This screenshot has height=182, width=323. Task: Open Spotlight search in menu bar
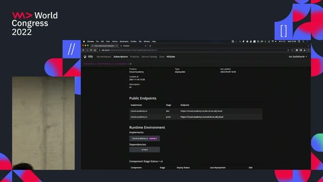303,41
